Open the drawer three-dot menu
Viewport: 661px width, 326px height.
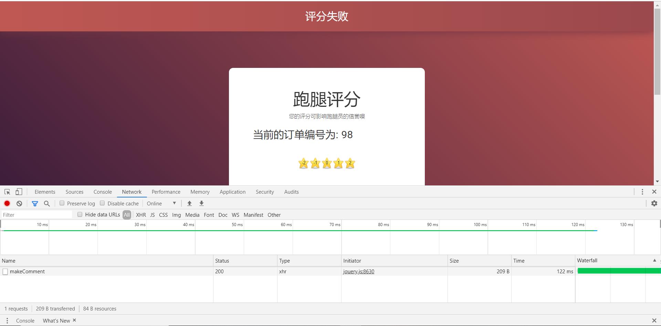pos(7,320)
